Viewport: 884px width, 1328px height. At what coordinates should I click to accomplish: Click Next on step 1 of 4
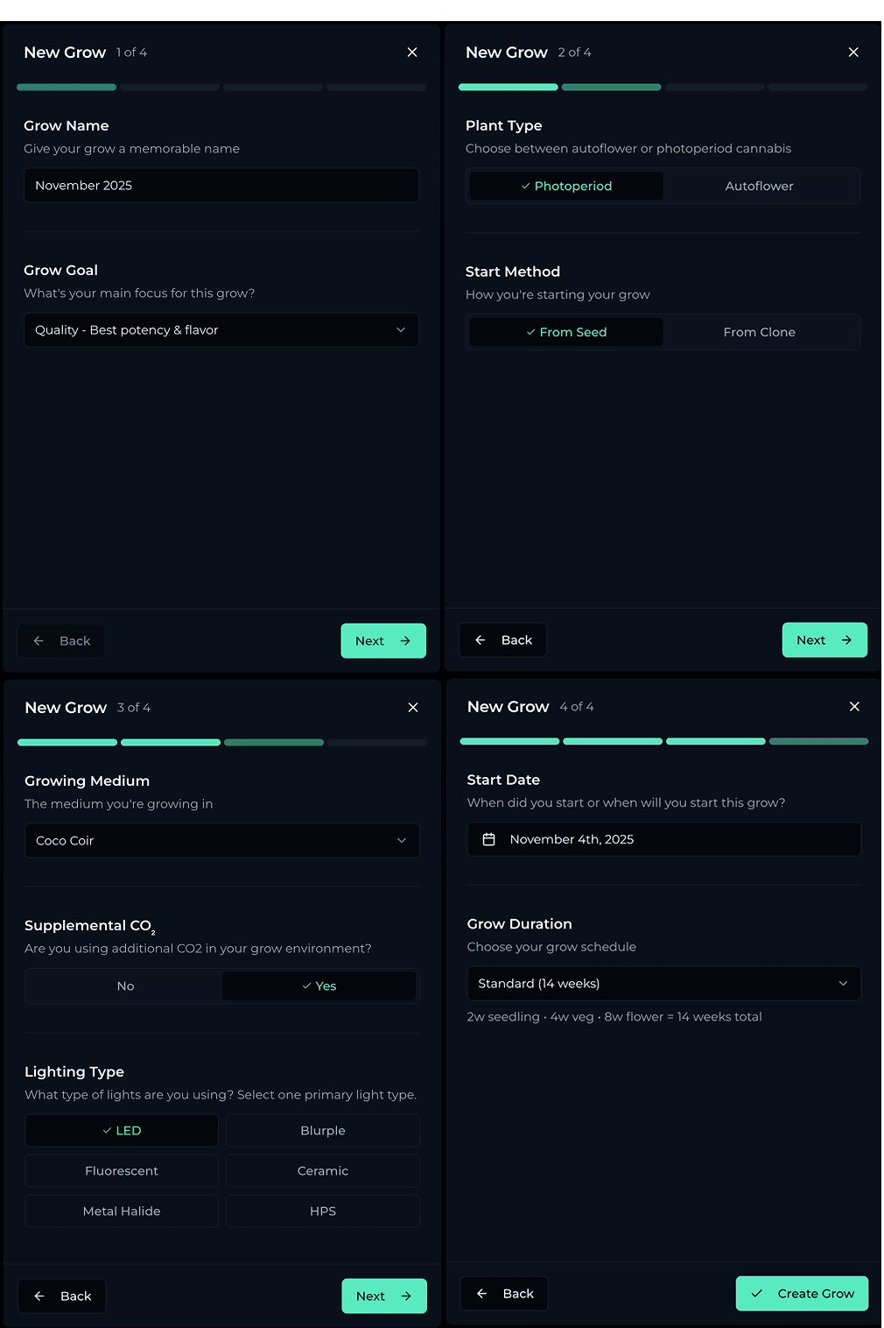point(383,641)
